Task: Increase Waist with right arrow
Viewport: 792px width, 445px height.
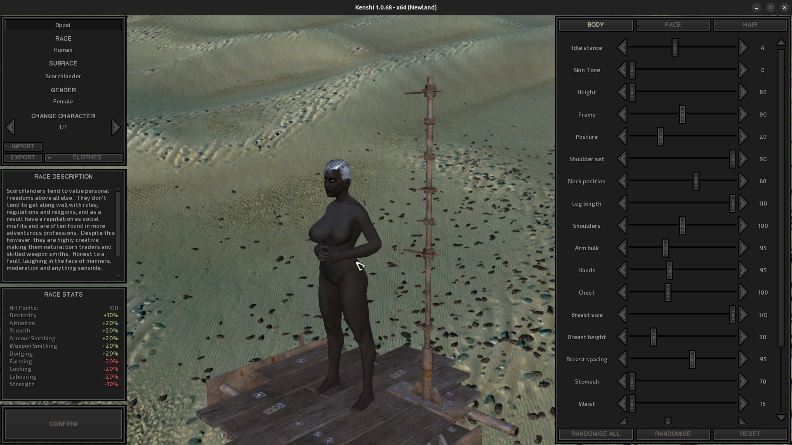Action: click(x=743, y=404)
